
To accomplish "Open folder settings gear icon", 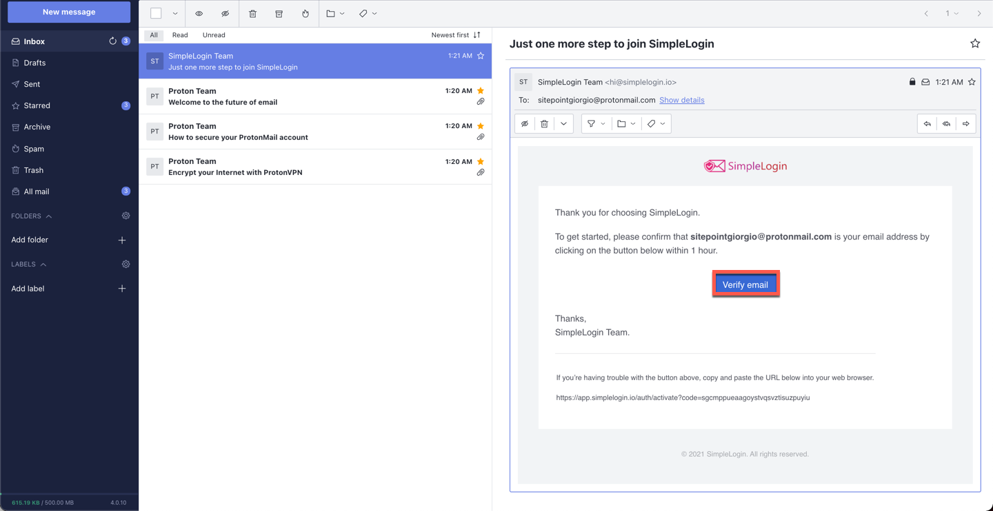I will tap(126, 216).
